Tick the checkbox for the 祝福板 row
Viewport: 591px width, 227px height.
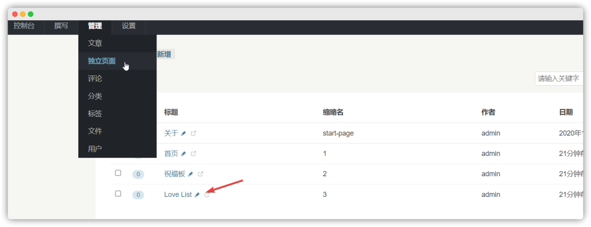(x=118, y=173)
